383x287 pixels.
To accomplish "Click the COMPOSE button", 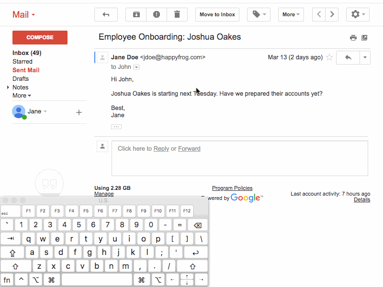I will coord(40,37).
